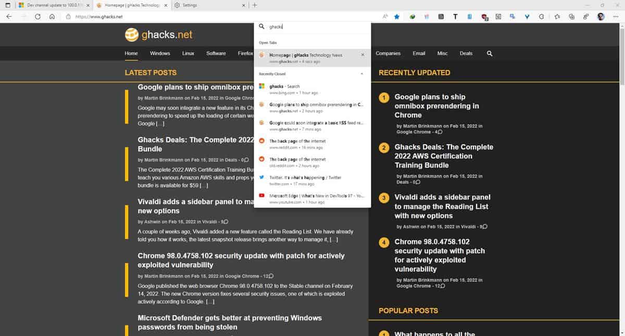Click the HTTPS lock icon in the address bar
This screenshot has width=625, height=336.
click(69, 16)
